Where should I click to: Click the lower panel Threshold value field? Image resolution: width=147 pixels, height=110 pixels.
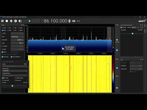(136, 66)
